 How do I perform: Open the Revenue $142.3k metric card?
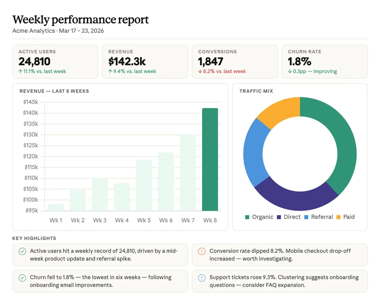click(x=145, y=62)
